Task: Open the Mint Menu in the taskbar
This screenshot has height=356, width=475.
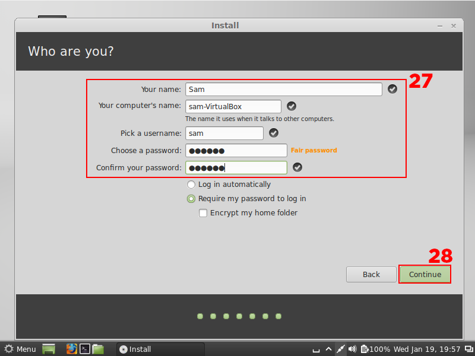Action: 20,349
